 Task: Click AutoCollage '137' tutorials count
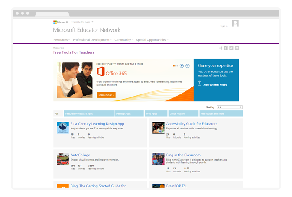click(x=80, y=165)
